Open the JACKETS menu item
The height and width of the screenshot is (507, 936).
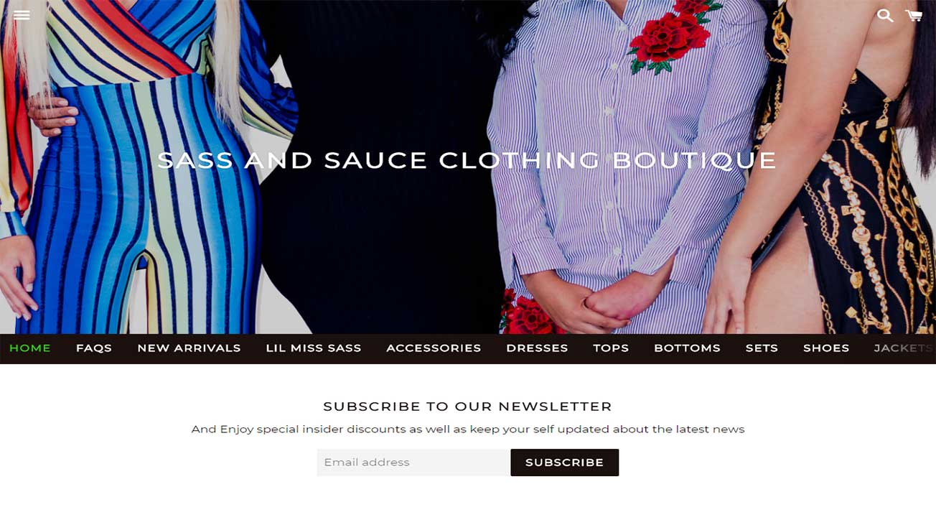tap(904, 348)
